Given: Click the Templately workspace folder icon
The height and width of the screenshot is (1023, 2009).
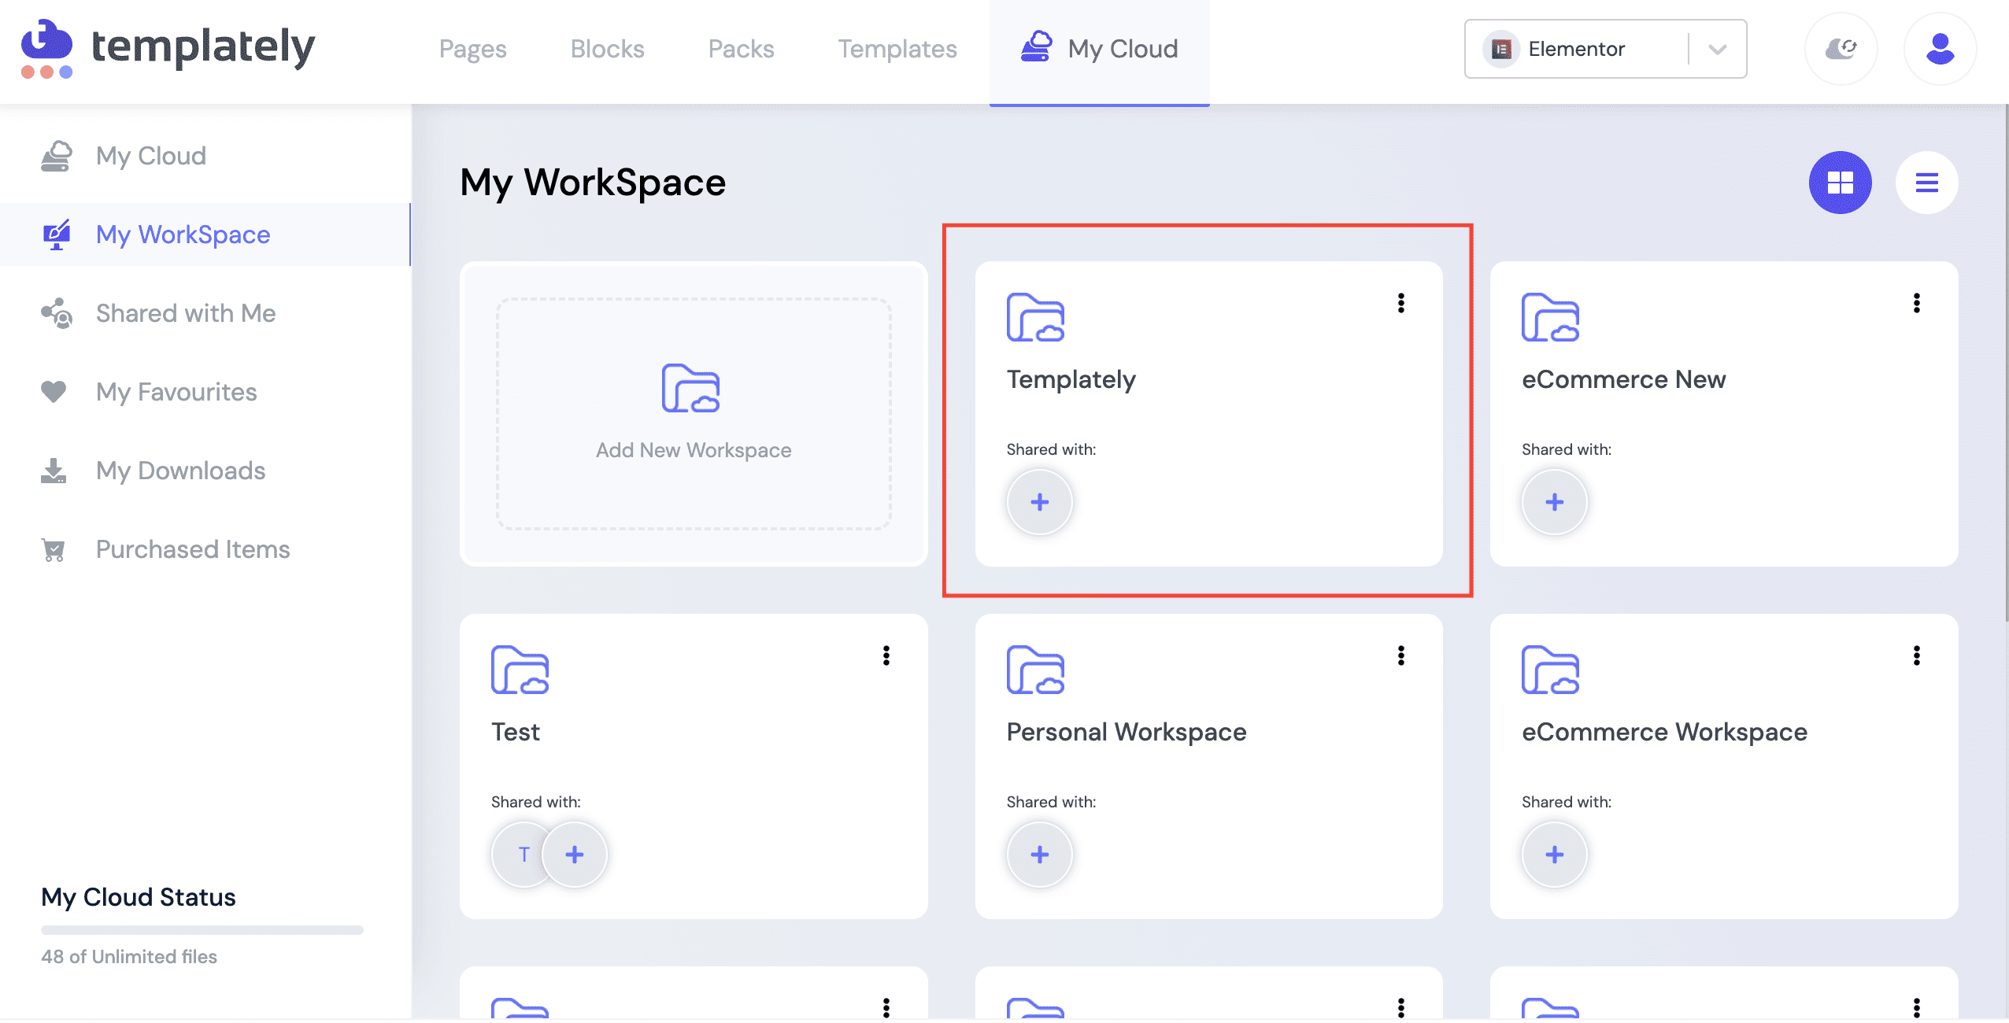Looking at the screenshot, I should pyautogui.click(x=1035, y=317).
